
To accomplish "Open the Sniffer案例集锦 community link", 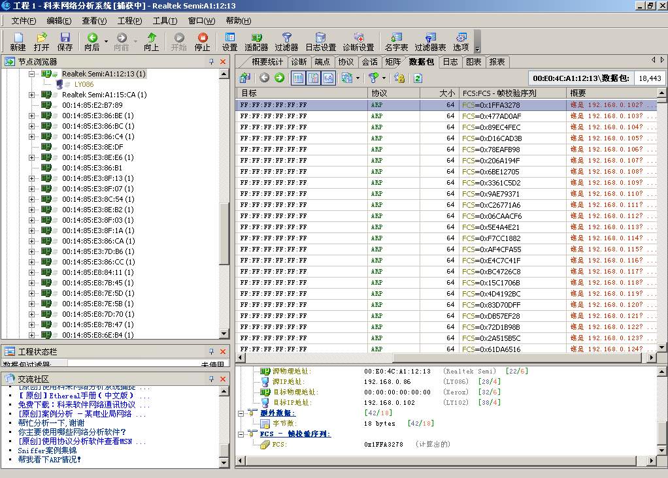I will (44, 450).
